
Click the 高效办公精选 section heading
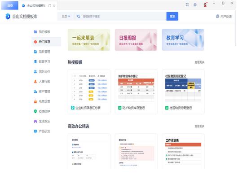coord(78,126)
